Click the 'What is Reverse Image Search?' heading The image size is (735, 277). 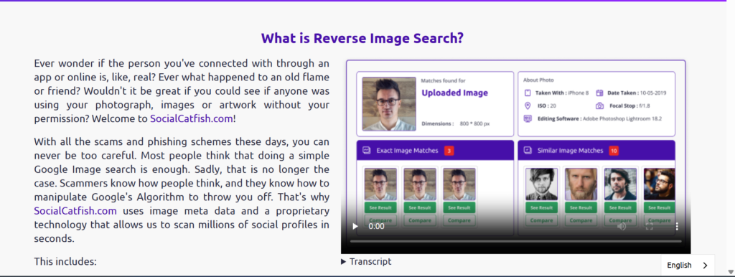coord(362,38)
